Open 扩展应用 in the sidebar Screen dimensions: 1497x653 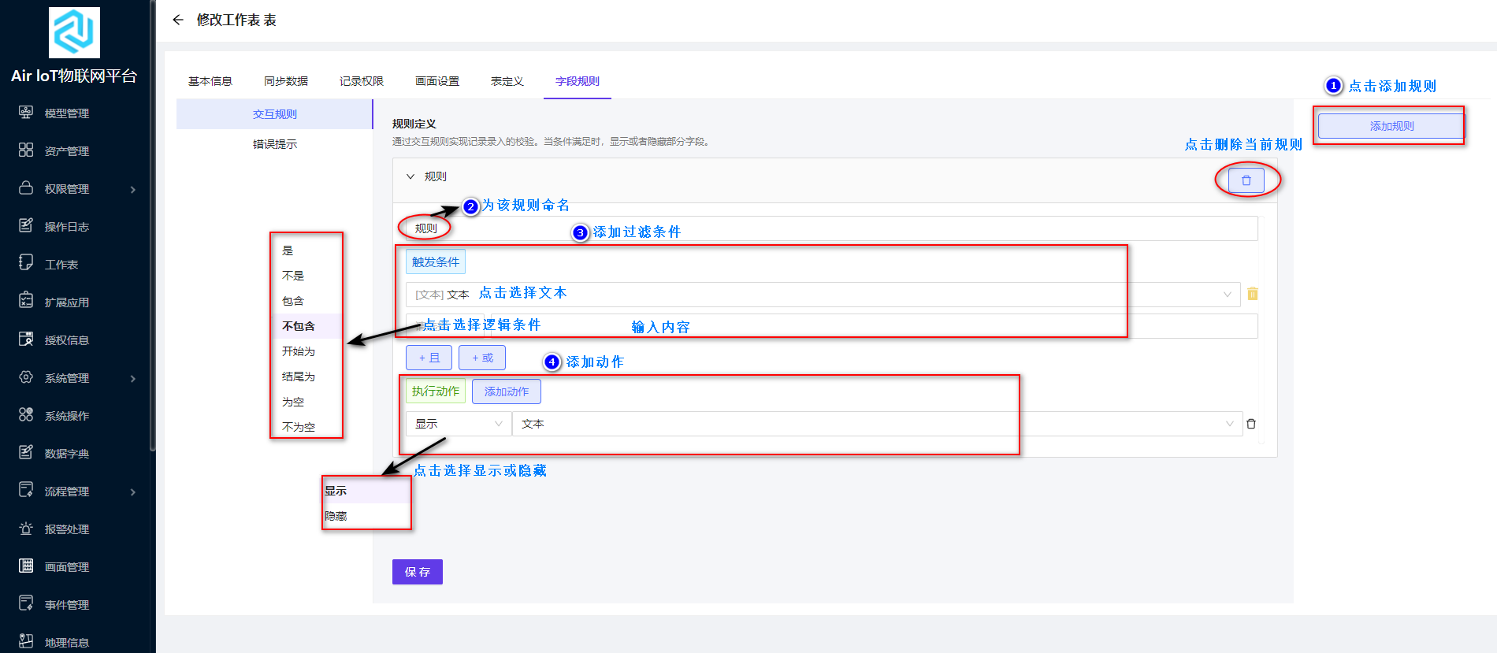pos(67,302)
